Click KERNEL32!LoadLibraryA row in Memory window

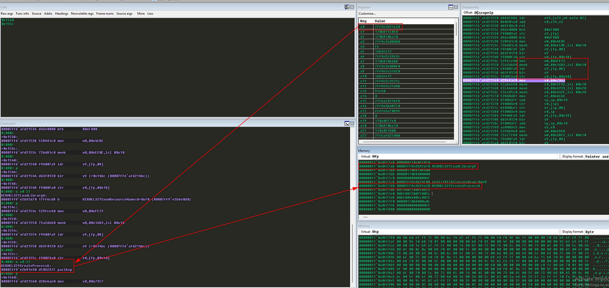[x=418, y=166]
